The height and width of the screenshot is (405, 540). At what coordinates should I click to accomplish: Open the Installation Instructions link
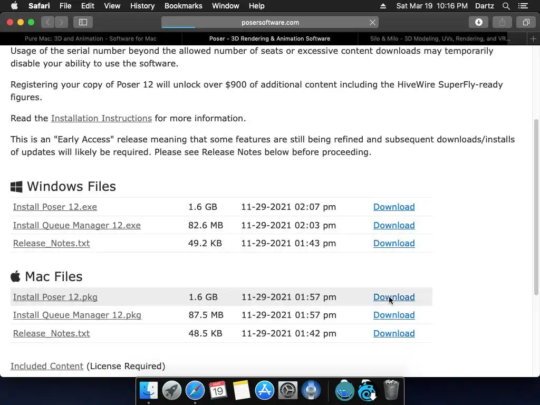point(101,118)
